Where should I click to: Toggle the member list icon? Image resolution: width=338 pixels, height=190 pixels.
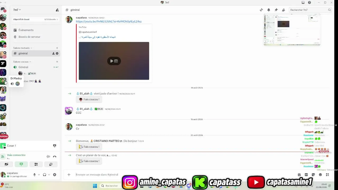pyautogui.click(x=283, y=10)
